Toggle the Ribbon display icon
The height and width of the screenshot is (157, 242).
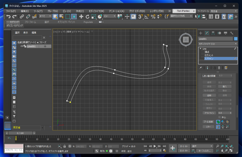224,16
